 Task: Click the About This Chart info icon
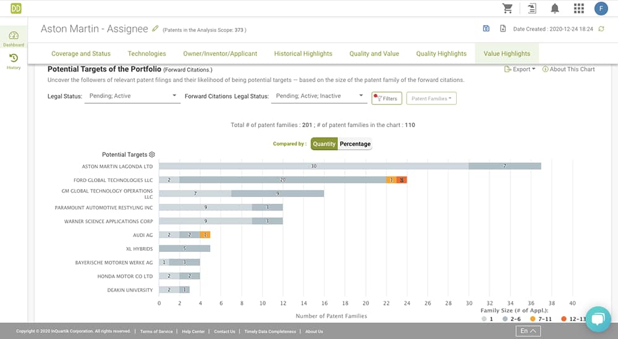545,69
